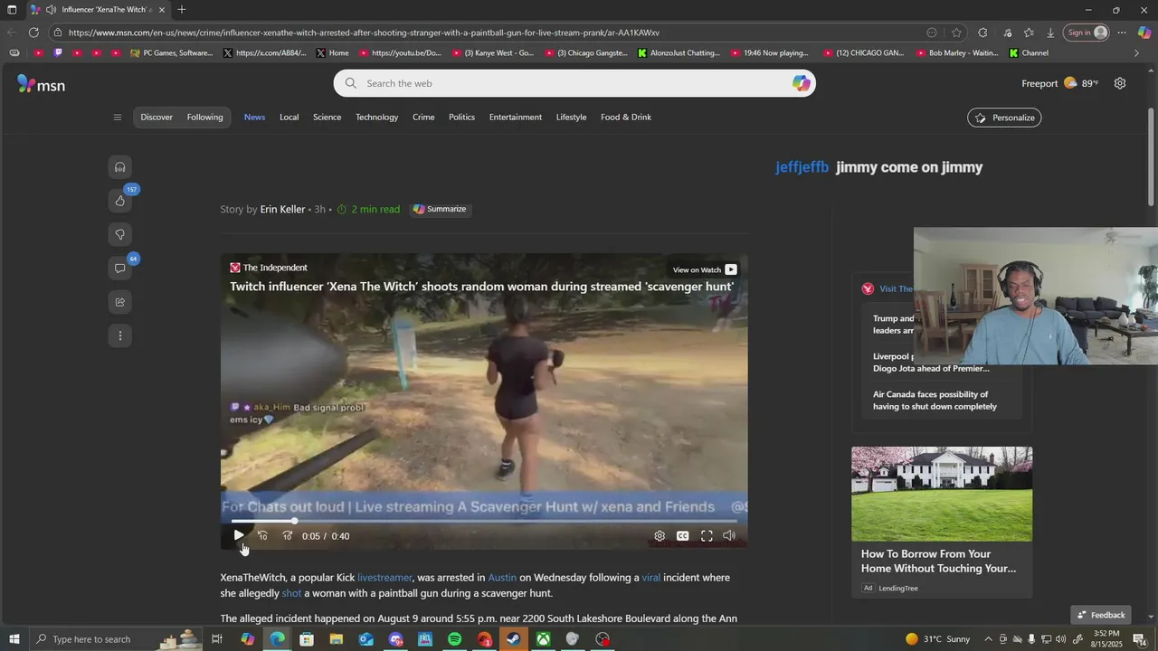Screen dimensions: 1158x651
Task: Open the shot hyperlink
Action: click(291, 594)
